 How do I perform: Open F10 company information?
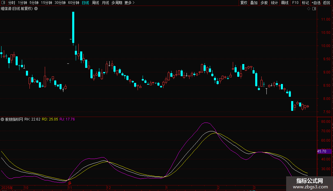coord(295,3)
